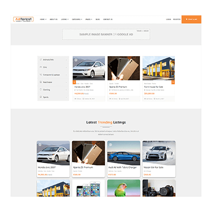Open the carousel Honda Civic 2007 photo
This screenshot has width=212, height=212.
click(x=89, y=68)
